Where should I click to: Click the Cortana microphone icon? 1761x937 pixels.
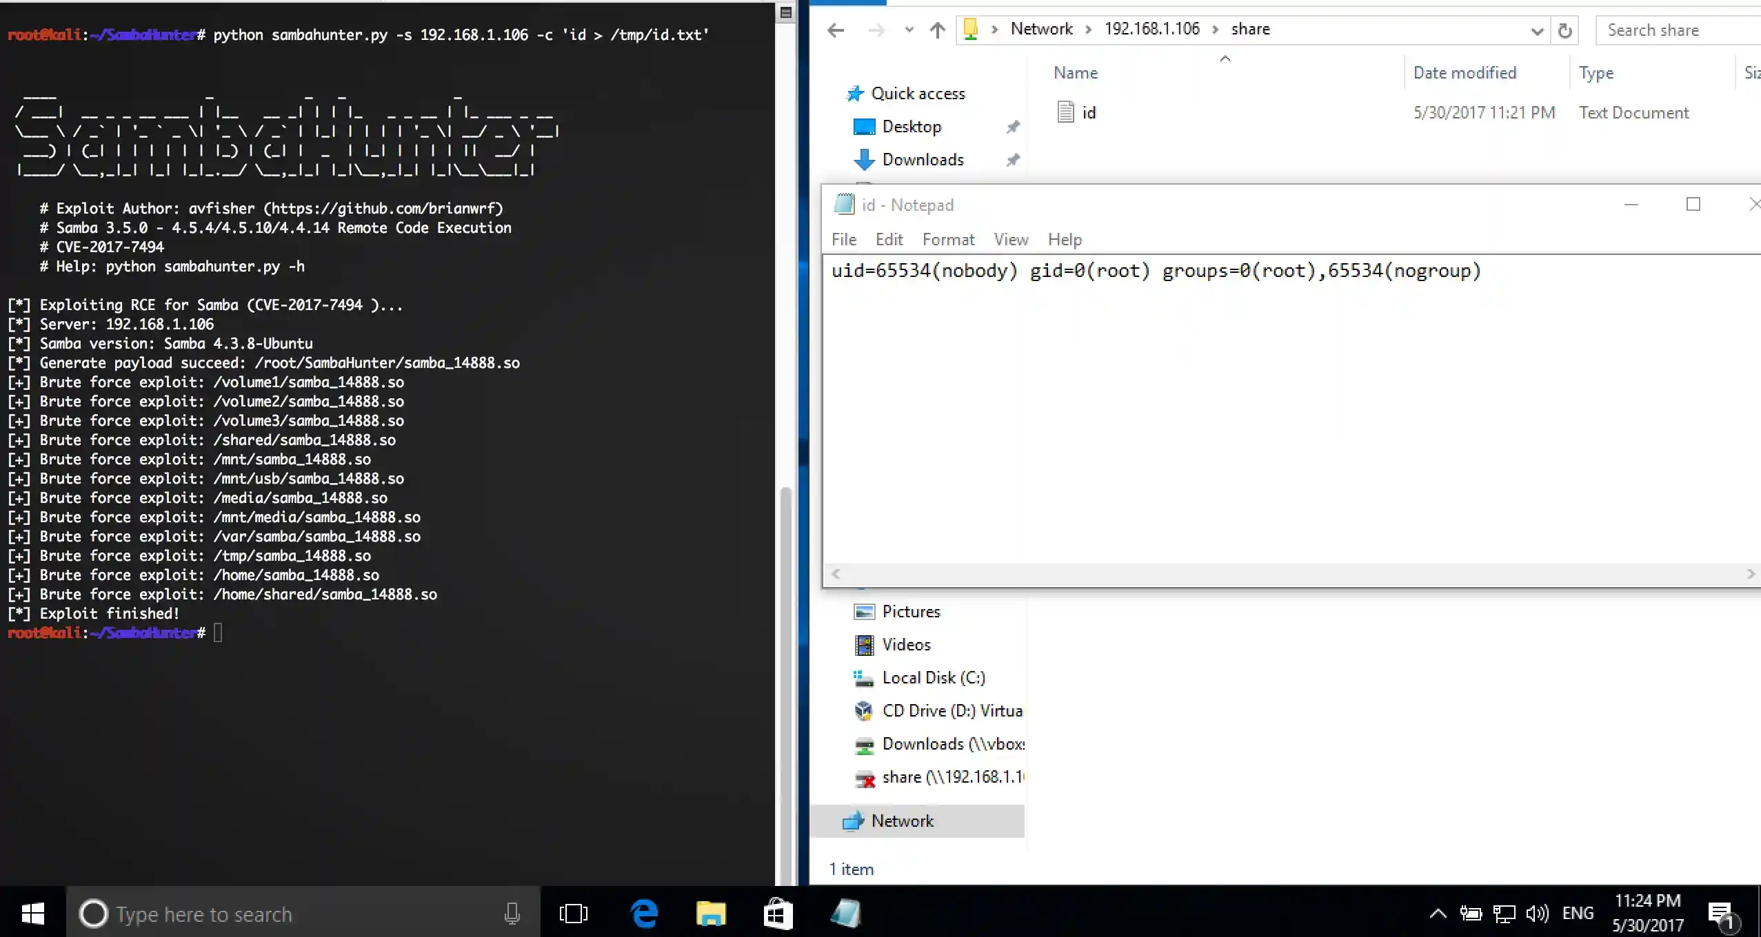pos(512,914)
